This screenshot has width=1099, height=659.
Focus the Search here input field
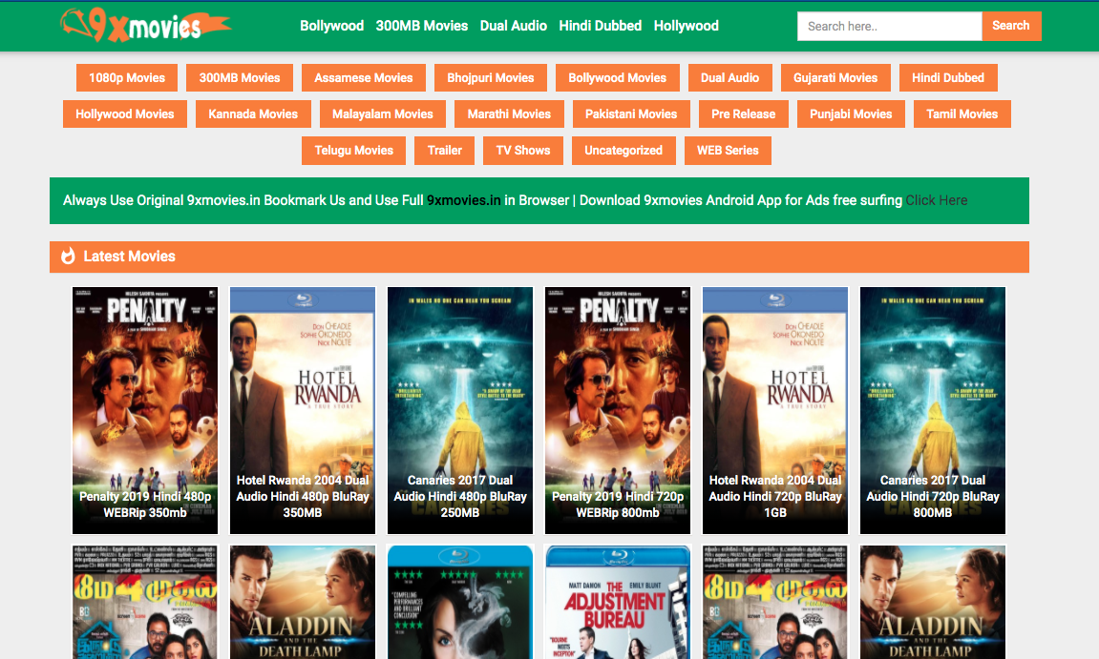coord(889,26)
